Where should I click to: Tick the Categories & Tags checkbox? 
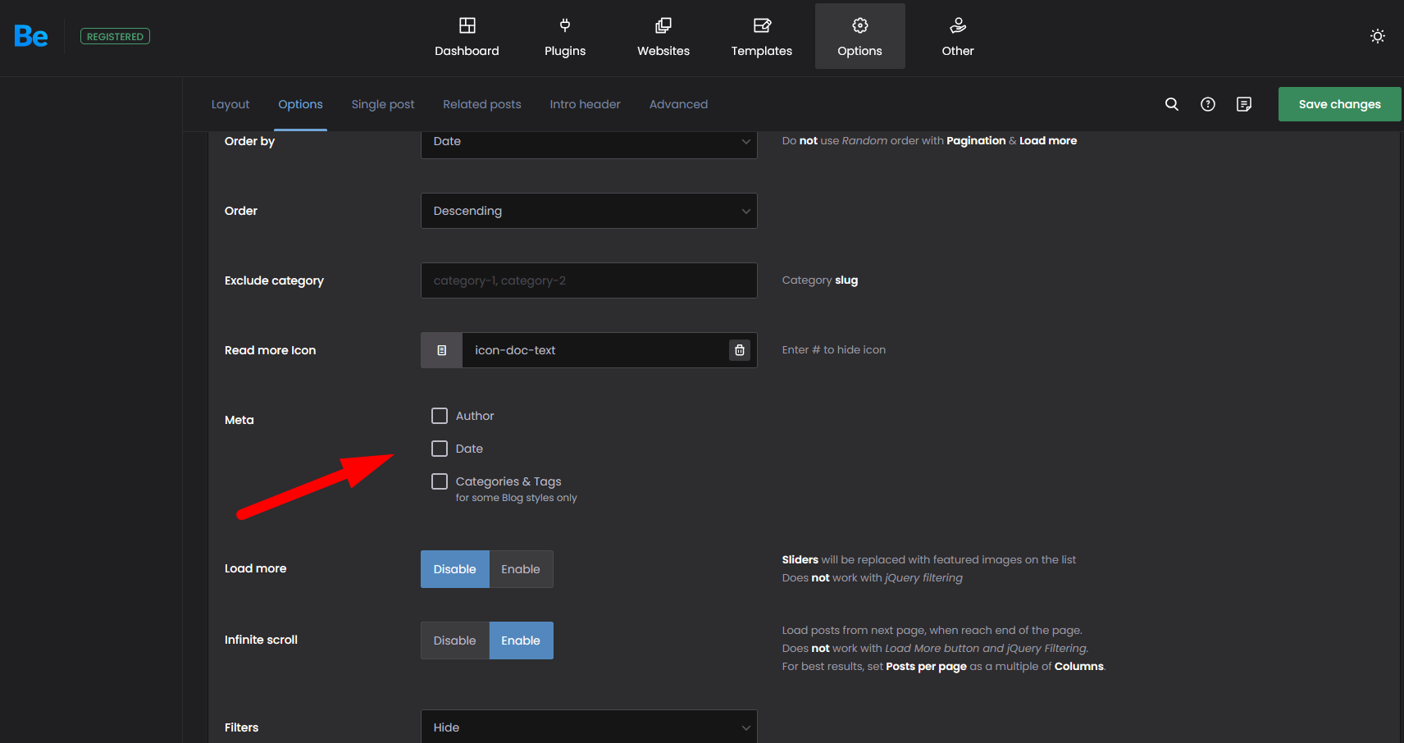pyautogui.click(x=440, y=481)
